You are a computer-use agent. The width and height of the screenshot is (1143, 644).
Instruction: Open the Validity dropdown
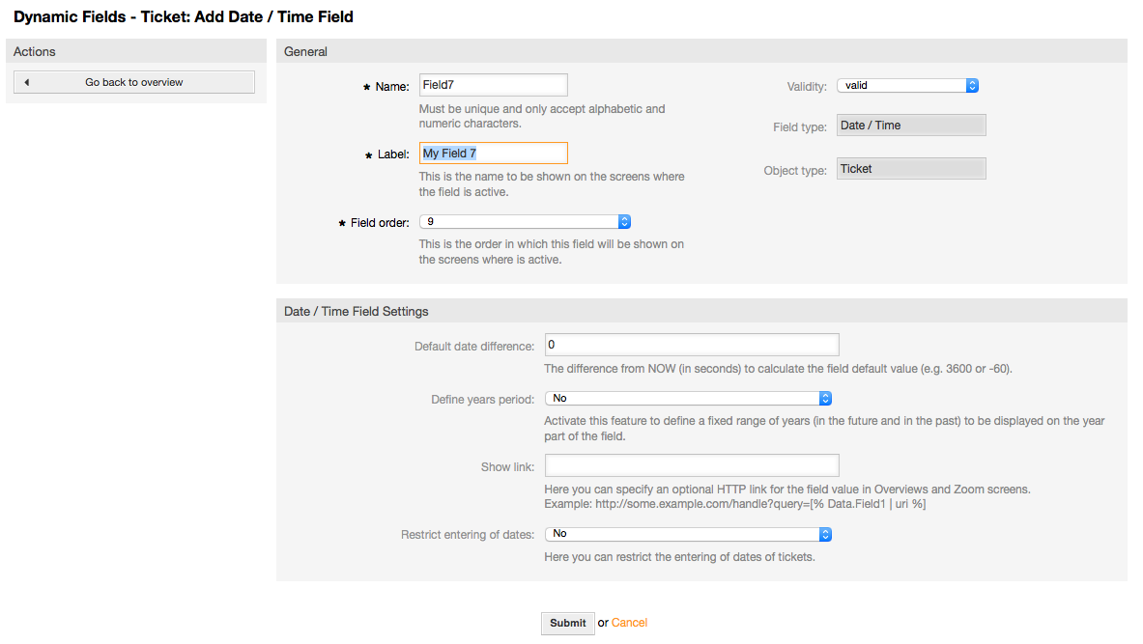pos(907,86)
